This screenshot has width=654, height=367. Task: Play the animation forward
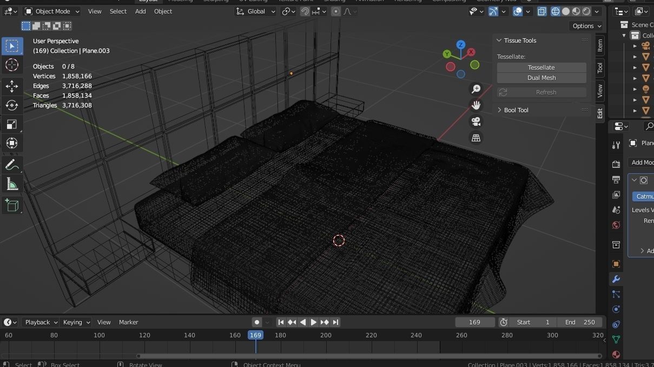point(314,322)
